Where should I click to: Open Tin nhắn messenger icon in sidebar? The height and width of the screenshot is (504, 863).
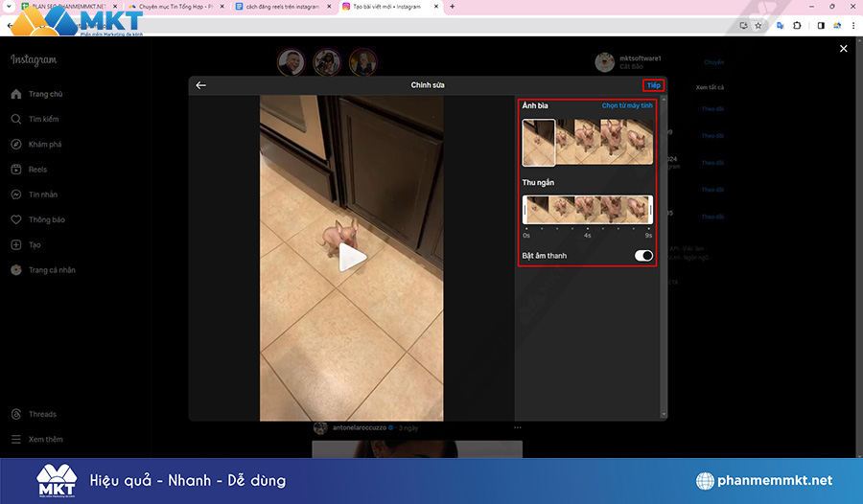(x=16, y=195)
